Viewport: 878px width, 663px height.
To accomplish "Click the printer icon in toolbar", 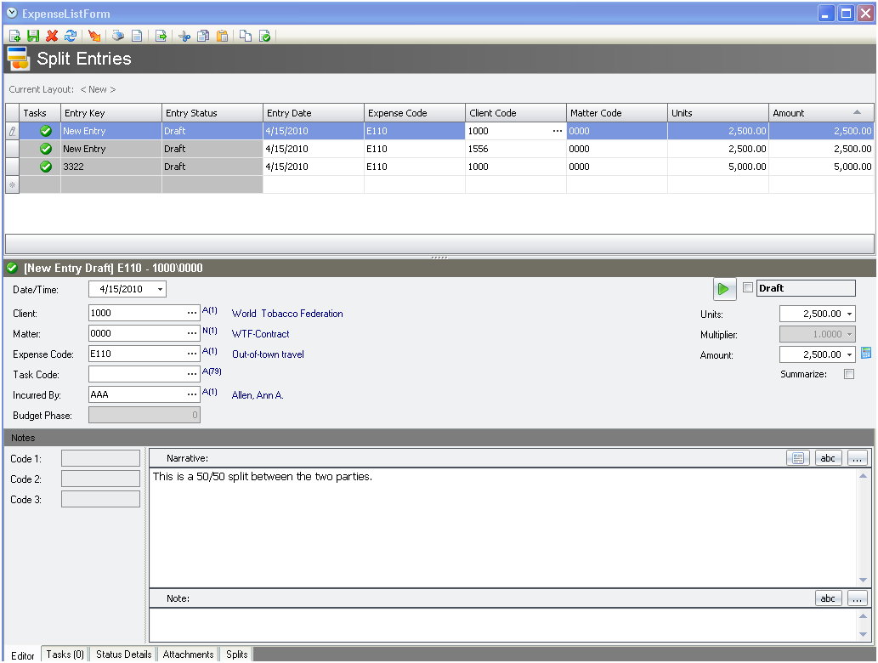I will click(118, 36).
